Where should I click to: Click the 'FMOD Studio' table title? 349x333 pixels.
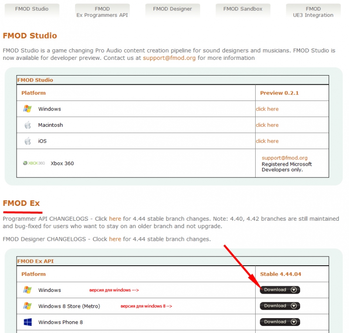[x=35, y=80]
